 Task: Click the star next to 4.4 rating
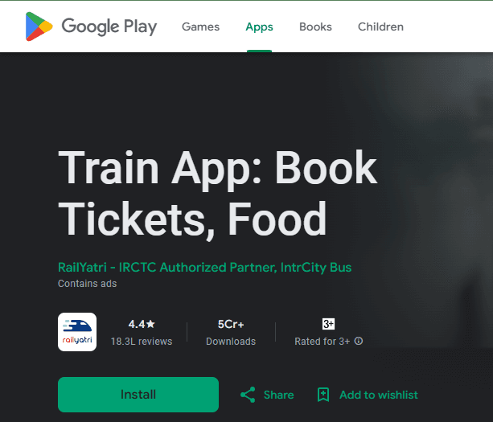(151, 324)
